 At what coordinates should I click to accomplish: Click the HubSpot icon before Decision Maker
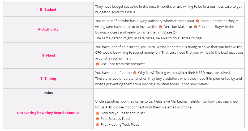[x=160, y=27]
